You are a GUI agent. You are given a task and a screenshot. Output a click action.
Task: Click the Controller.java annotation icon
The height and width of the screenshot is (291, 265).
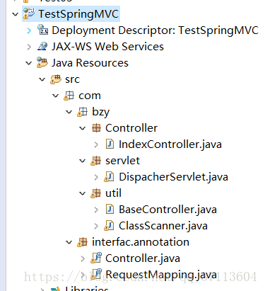(x=96, y=258)
